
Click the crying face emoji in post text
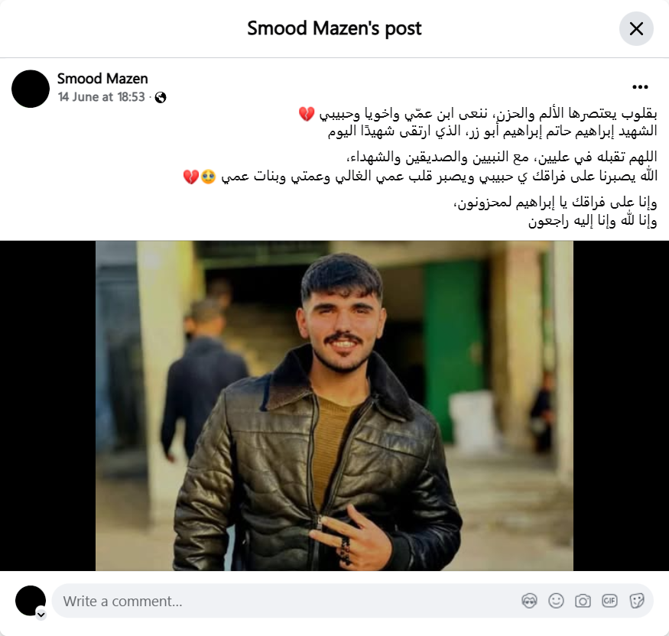(x=208, y=176)
